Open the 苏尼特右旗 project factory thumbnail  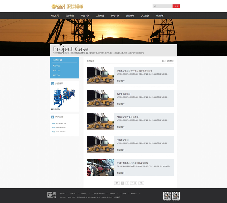tap(100, 167)
